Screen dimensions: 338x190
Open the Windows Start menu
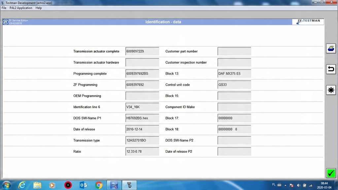click(7, 185)
